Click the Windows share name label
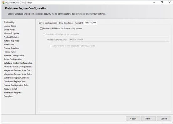Screen dimensions: 173x124 (x=57, y=40)
